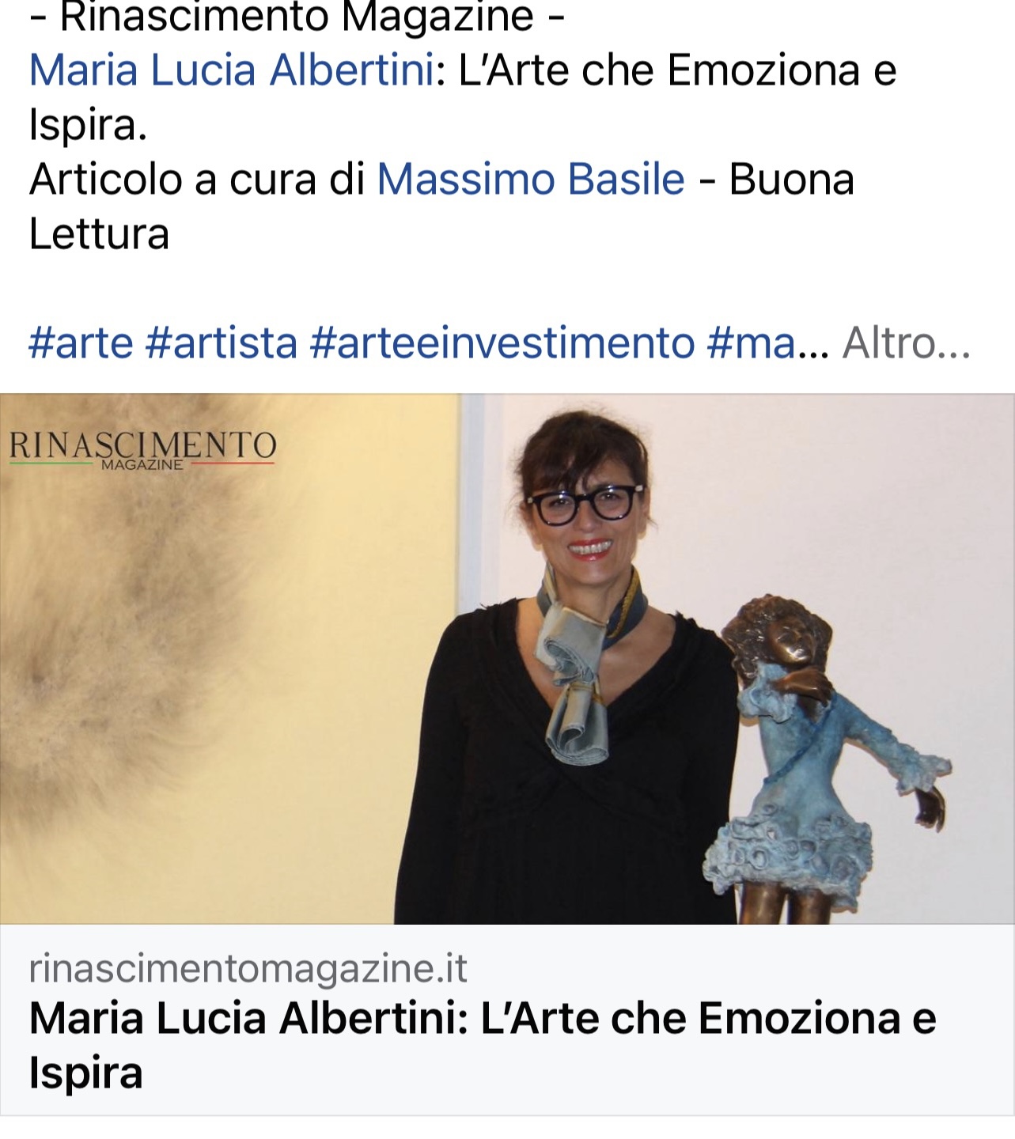Viewport: 1015px width, 1139px height.
Task: Tap the "Articolo a cura di" text
Action: tap(197, 180)
